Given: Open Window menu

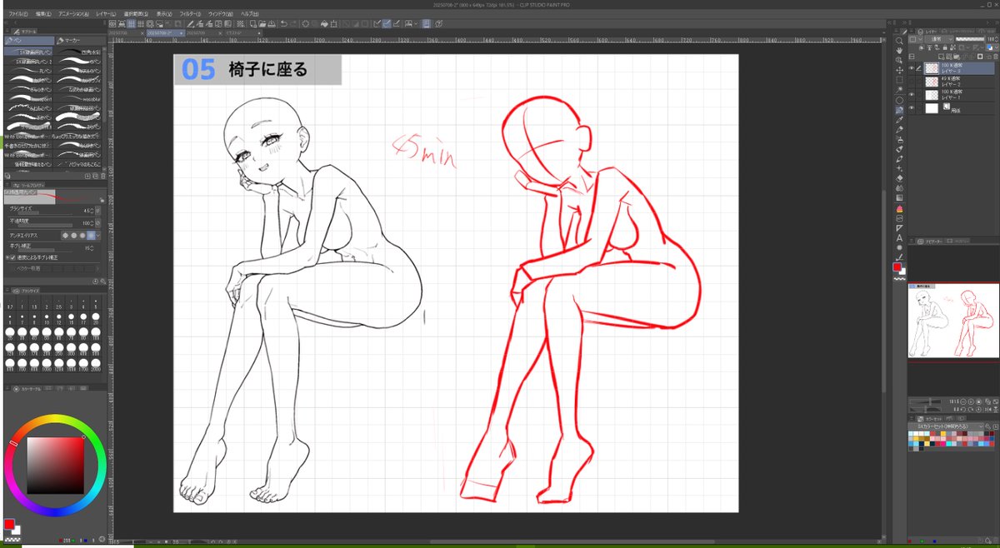Looking at the screenshot, I should pyautogui.click(x=221, y=15).
